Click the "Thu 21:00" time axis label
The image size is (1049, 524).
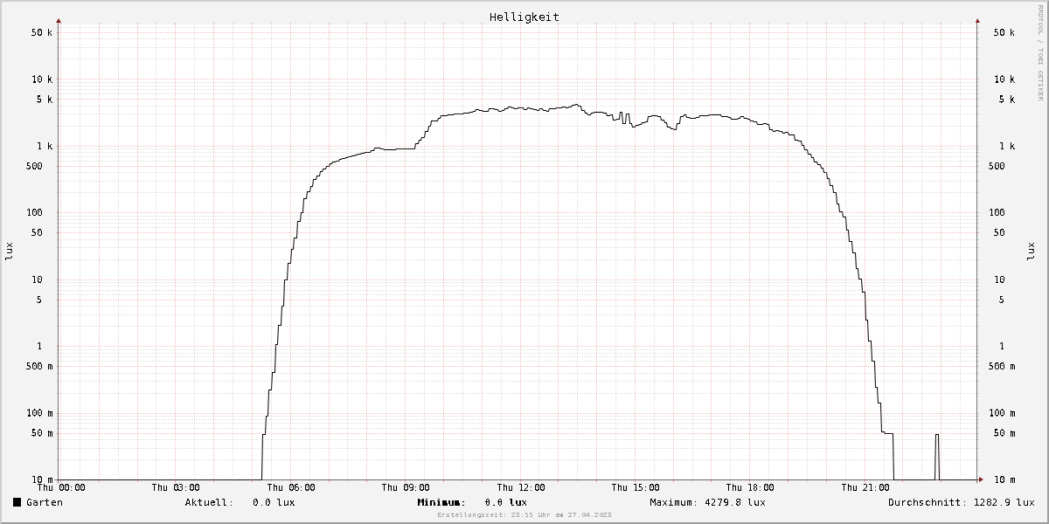(865, 487)
